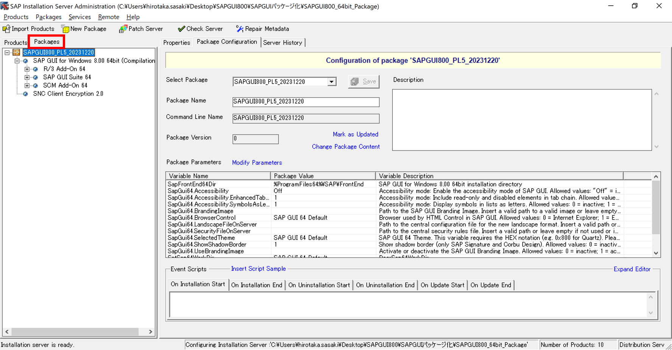Open the Remote menu
The width and height of the screenshot is (672, 350).
click(109, 17)
